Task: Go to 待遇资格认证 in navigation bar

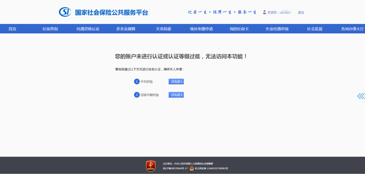Action: (x=88, y=29)
